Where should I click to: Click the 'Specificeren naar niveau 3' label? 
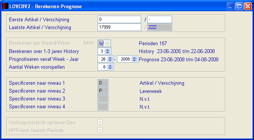pyautogui.click(x=37, y=99)
